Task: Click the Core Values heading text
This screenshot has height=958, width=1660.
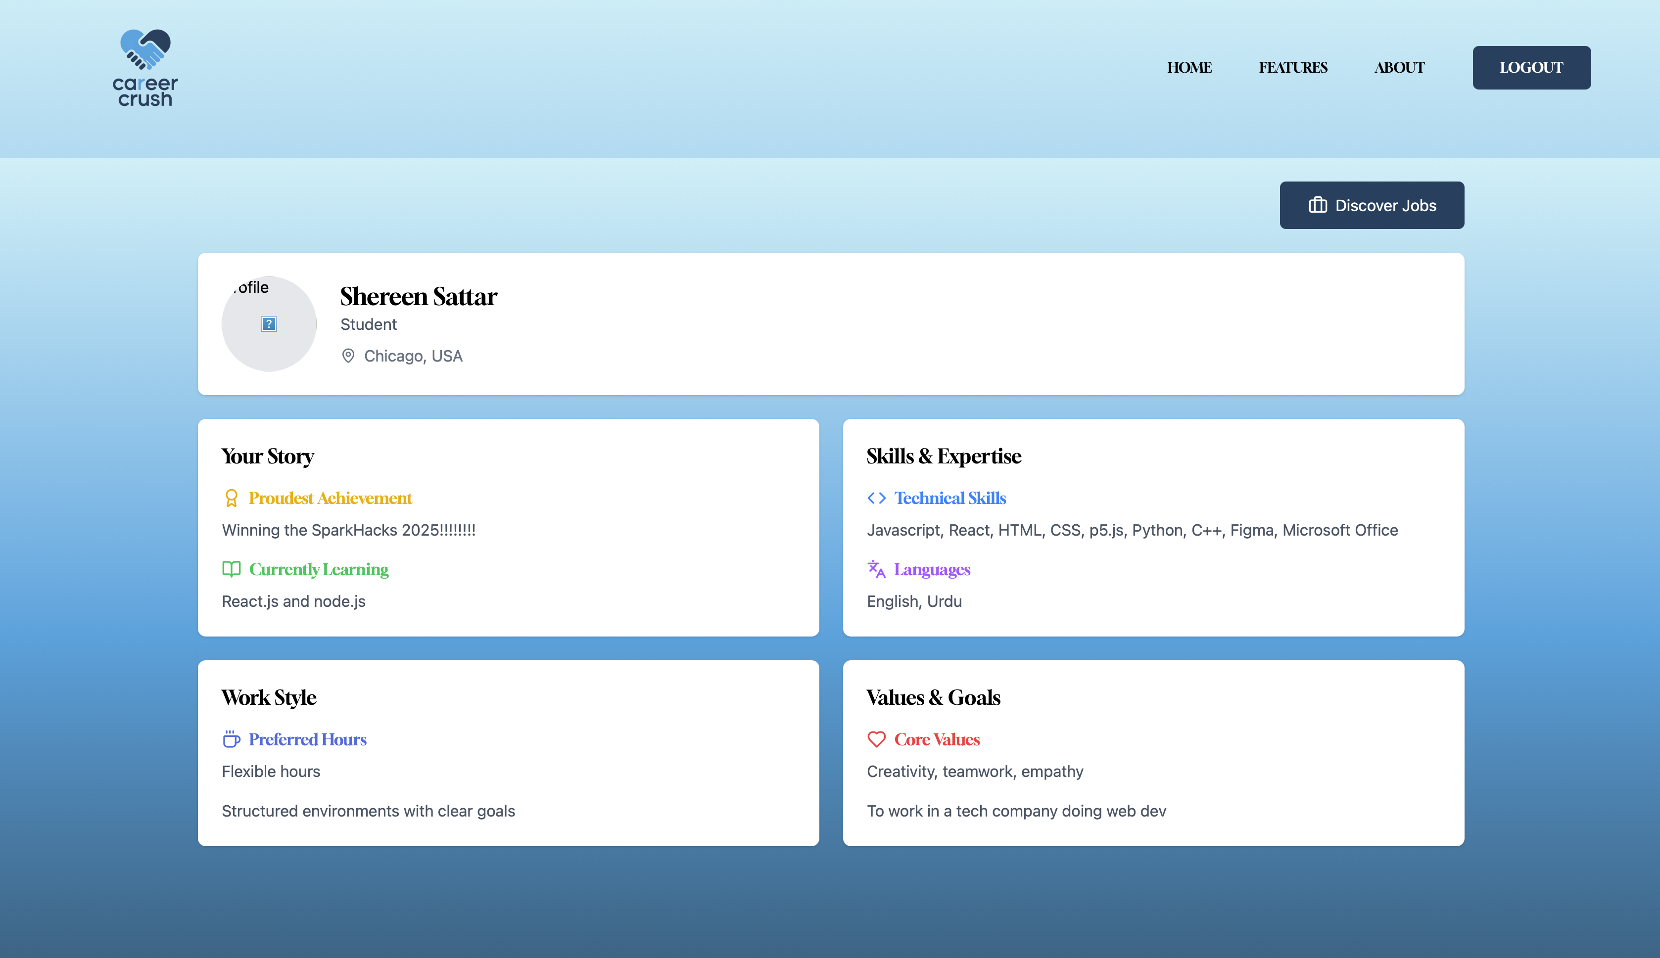Action: click(x=937, y=739)
